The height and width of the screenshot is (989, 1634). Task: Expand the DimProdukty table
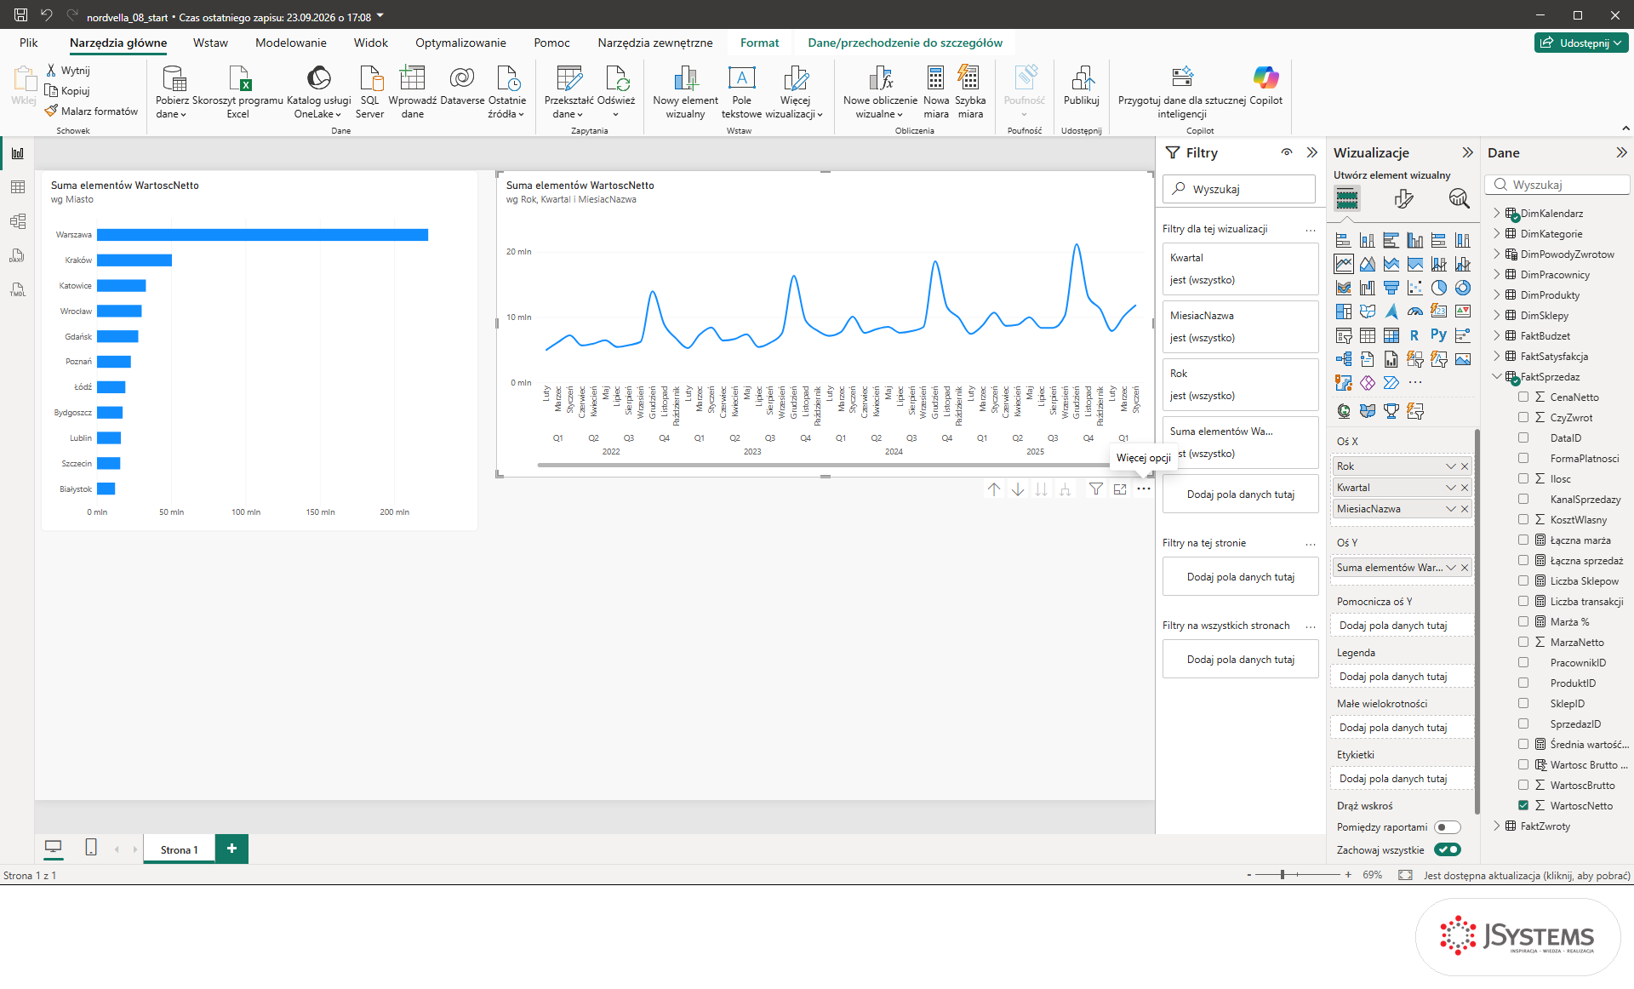(1497, 294)
